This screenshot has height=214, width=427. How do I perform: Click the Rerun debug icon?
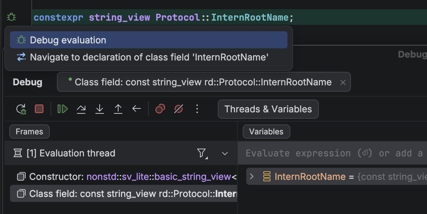point(21,109)
